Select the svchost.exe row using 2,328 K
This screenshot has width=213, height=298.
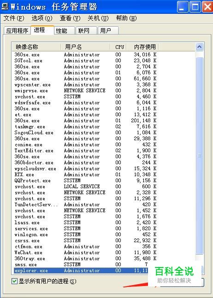pyautogui.click(x=85, y=192)
